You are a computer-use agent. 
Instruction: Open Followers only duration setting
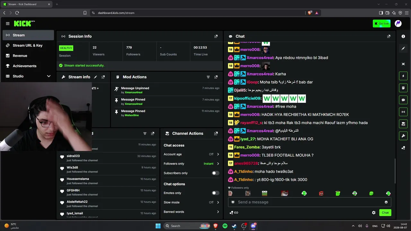tap(191, 164)
